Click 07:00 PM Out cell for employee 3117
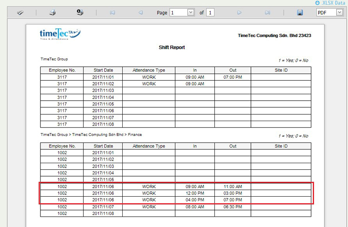Screen dimensions: 348x227 pyautogui.click(x=233, y=77)
